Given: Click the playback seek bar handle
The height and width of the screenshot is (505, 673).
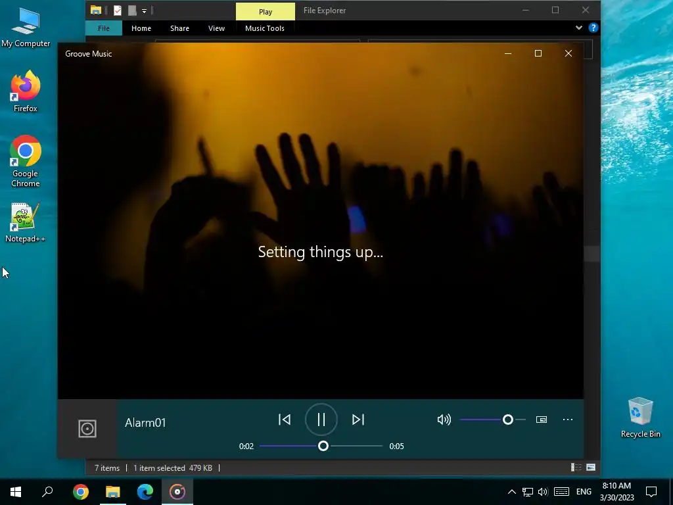Looking at the screenshot, I should 323,446.
